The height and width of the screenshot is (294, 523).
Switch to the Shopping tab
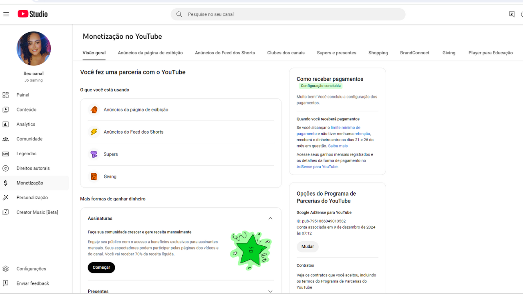tap(378, 53)
